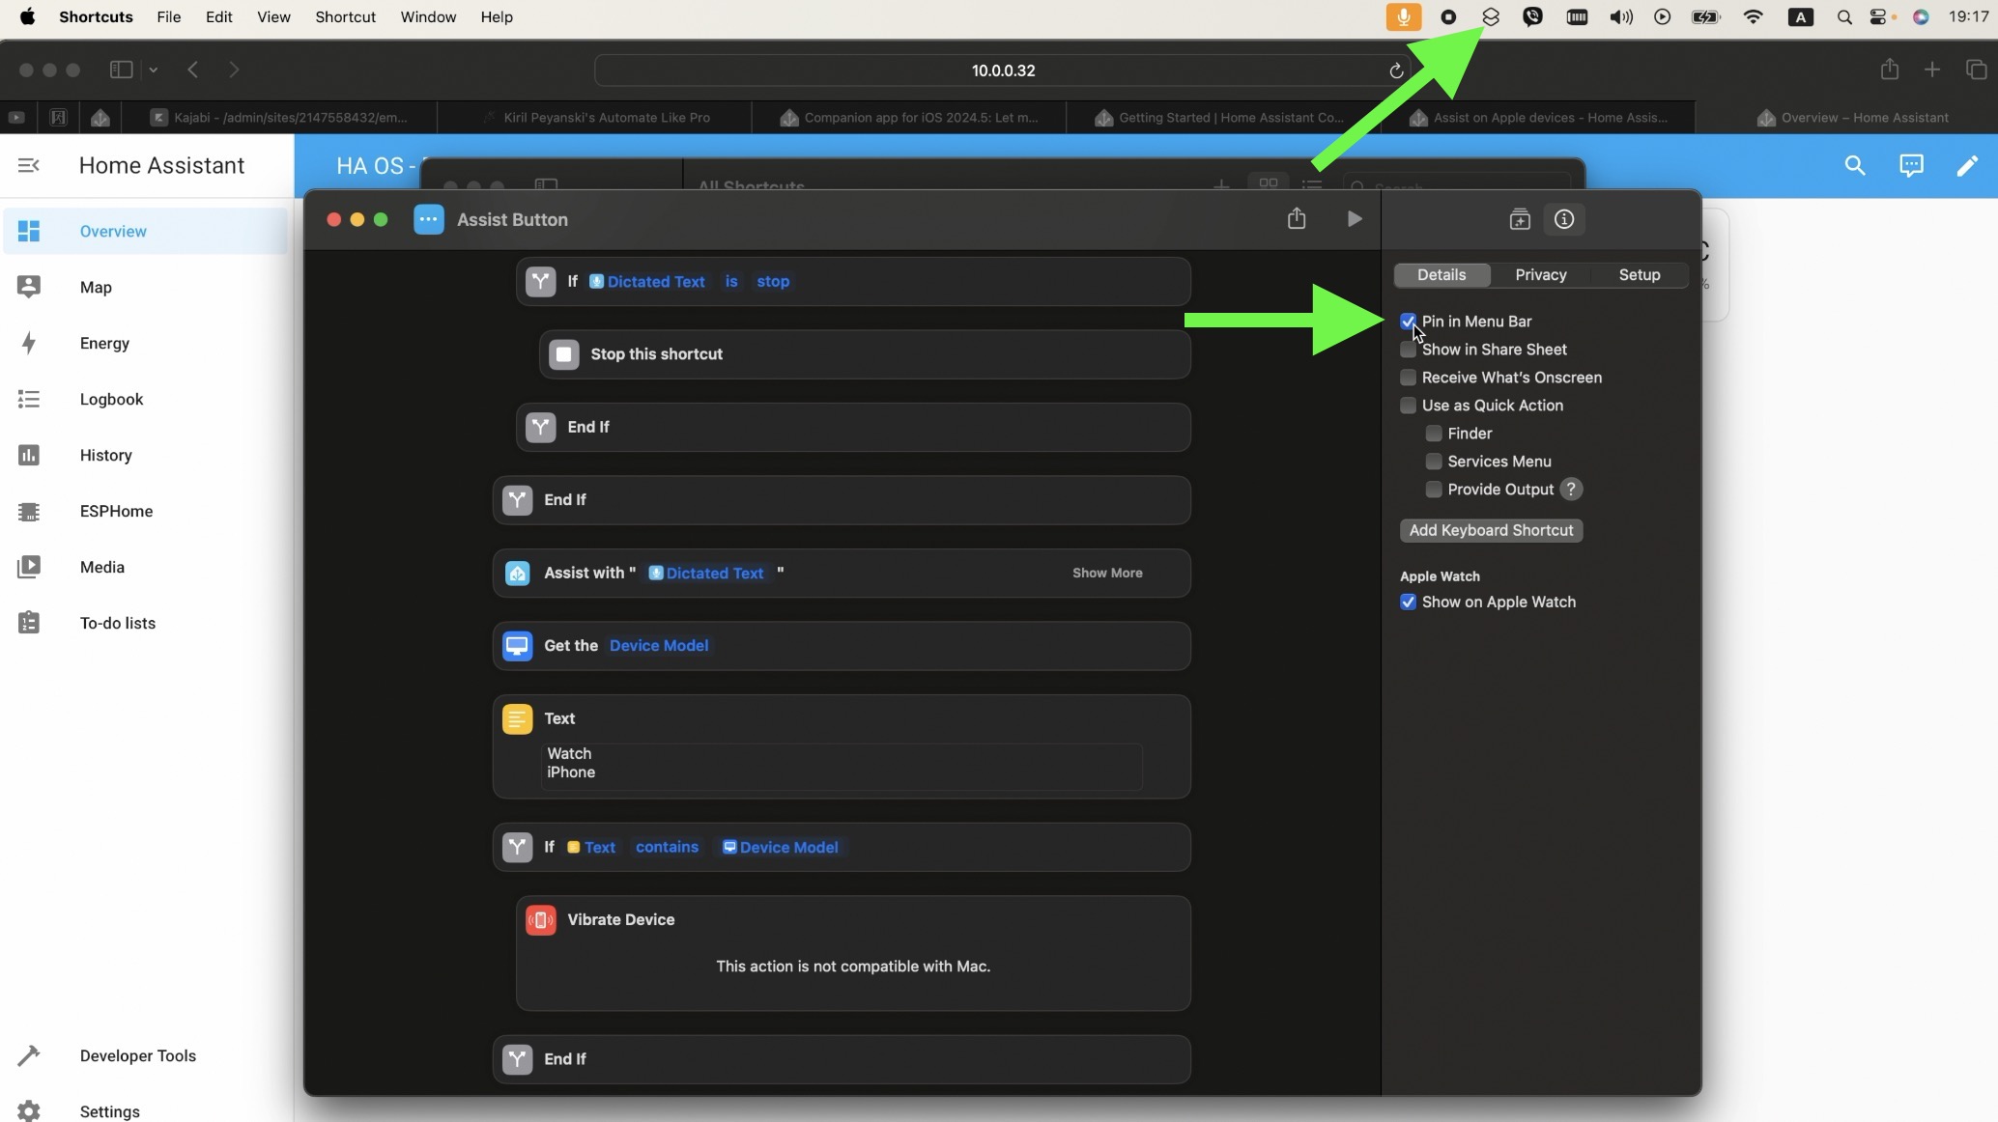Click the Shortcuts share/export icon

click(1296, 219)
